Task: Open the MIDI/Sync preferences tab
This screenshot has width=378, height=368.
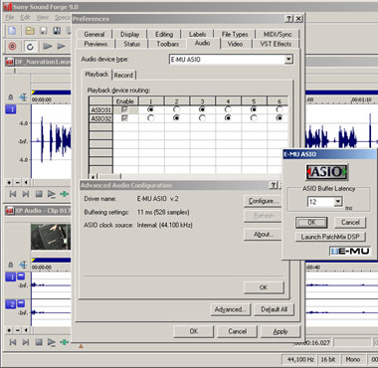Action: point(278,34)
